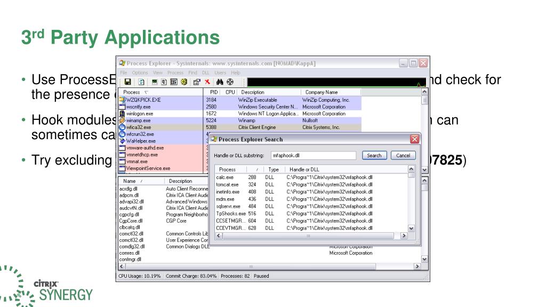Open the Process menu
This screenshot has height=307, width=546.
(175, 72)
